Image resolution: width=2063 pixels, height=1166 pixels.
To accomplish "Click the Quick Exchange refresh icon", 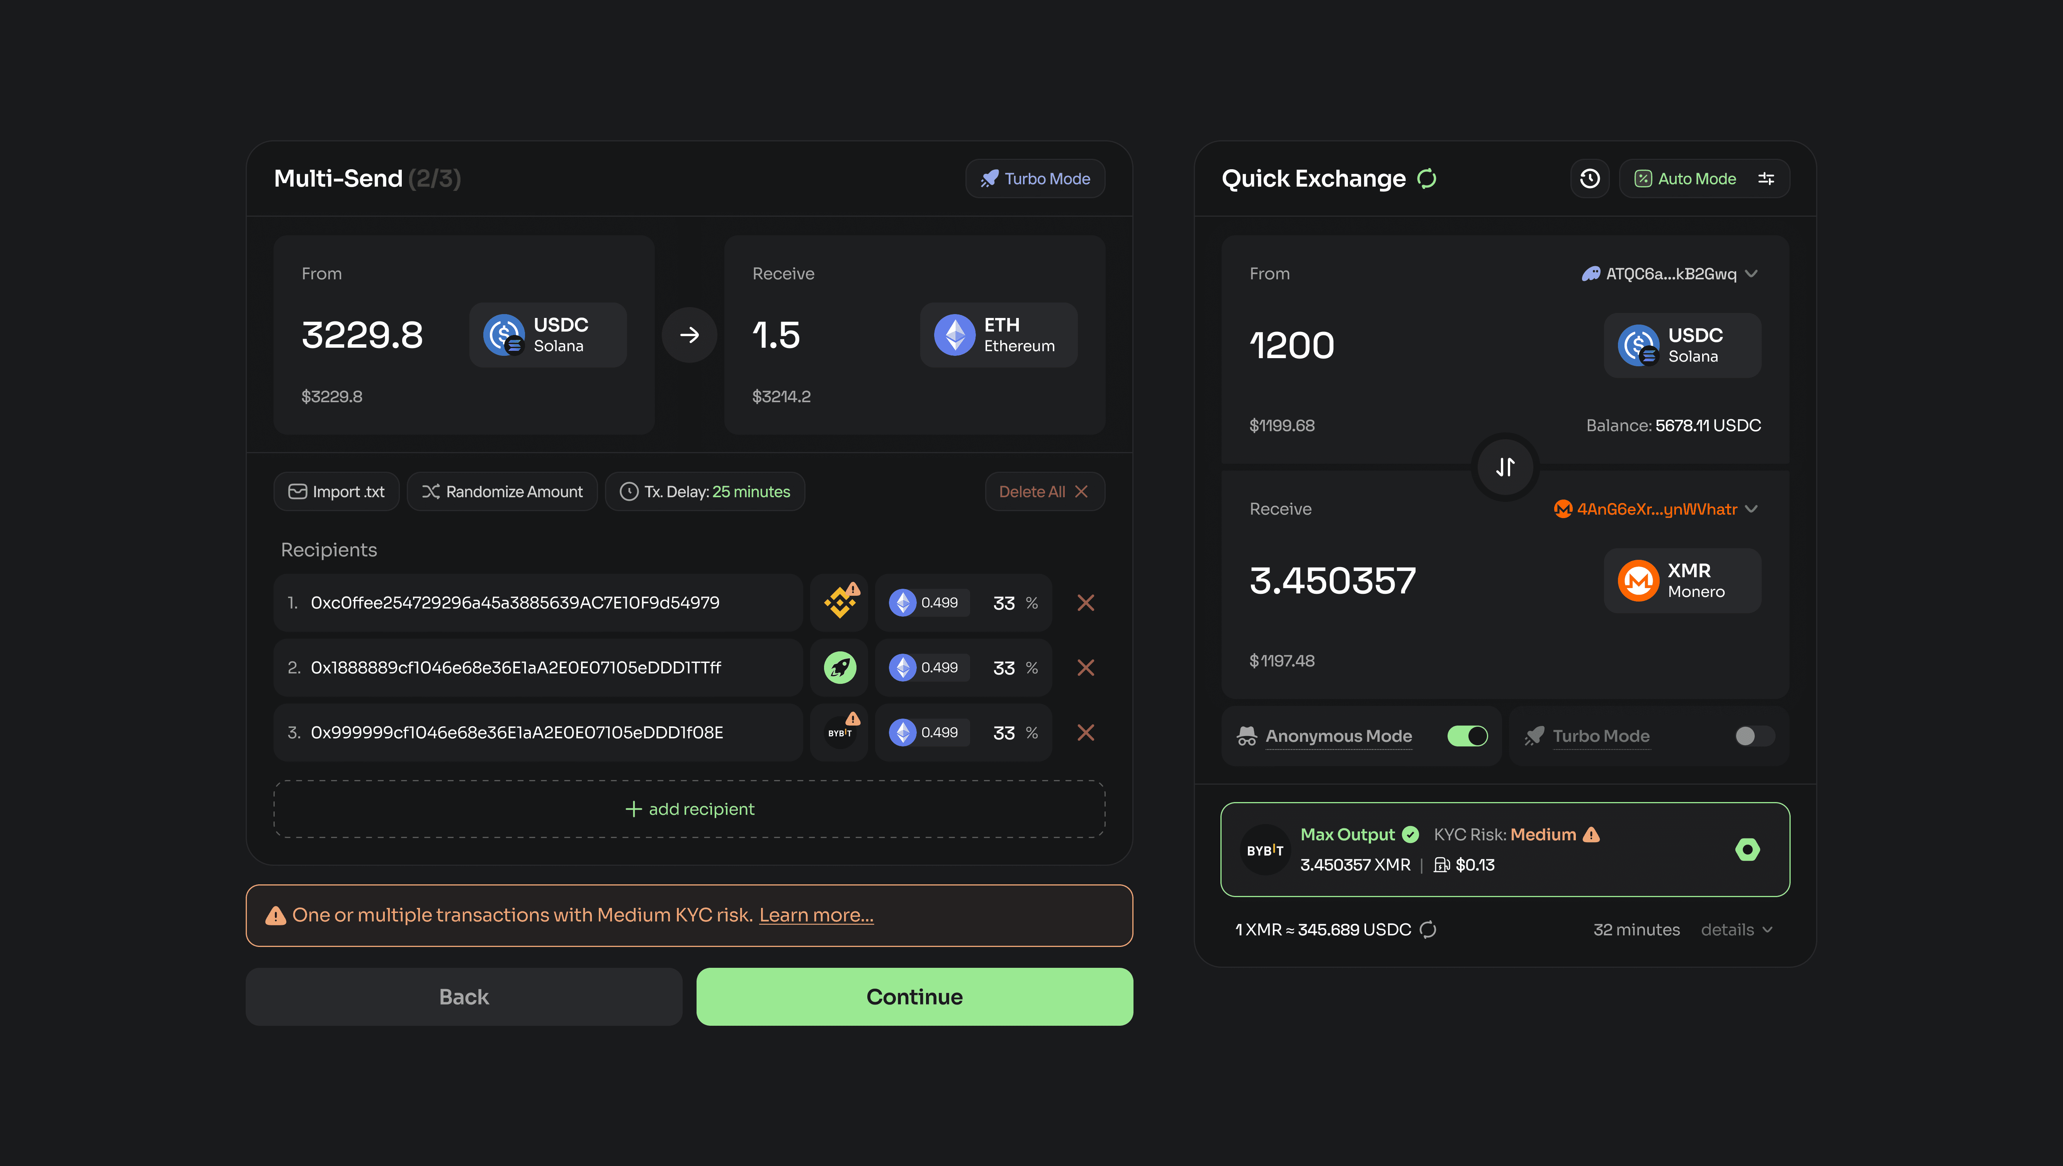I will point(1426,178).
